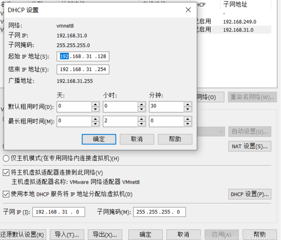Click the starting IP address field

[83, 57]
